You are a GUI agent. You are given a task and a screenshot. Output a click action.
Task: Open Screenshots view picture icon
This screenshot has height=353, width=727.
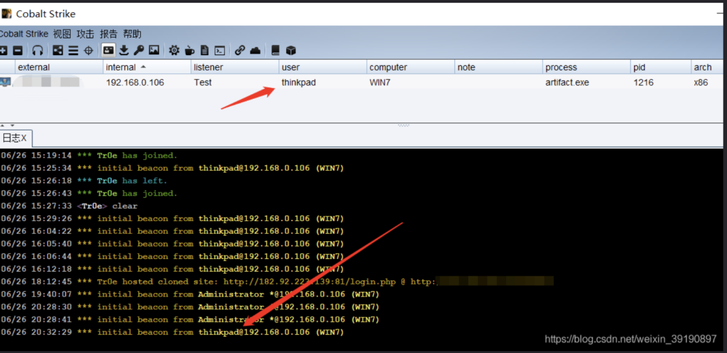[154, 50]
